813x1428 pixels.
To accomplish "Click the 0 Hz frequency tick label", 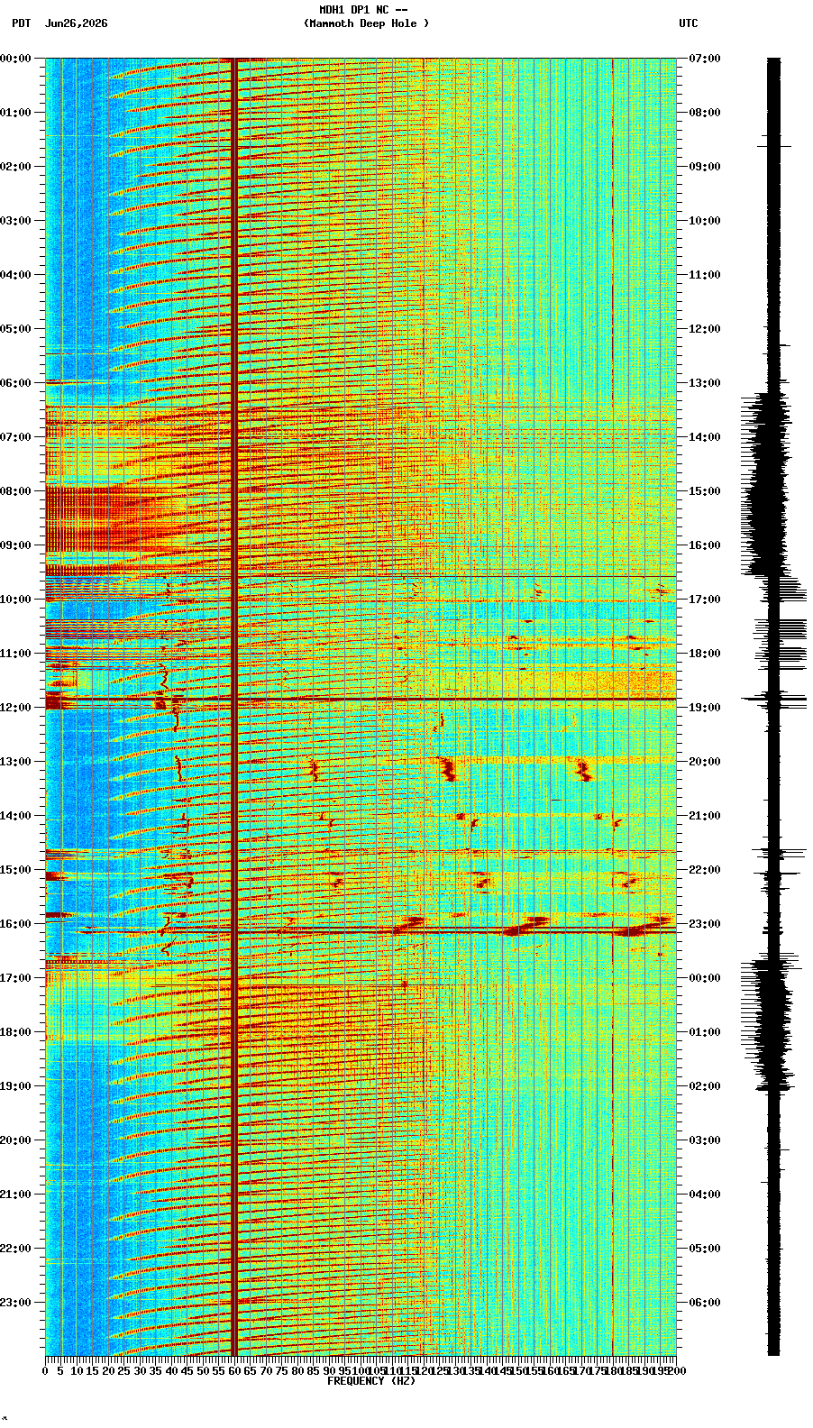I will pos(45,1371).
